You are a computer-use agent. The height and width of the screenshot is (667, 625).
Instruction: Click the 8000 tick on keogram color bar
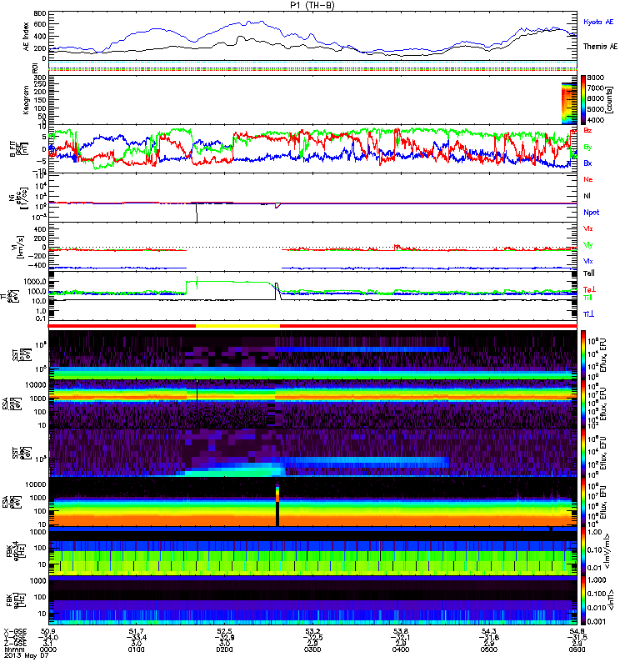[595, 78]
